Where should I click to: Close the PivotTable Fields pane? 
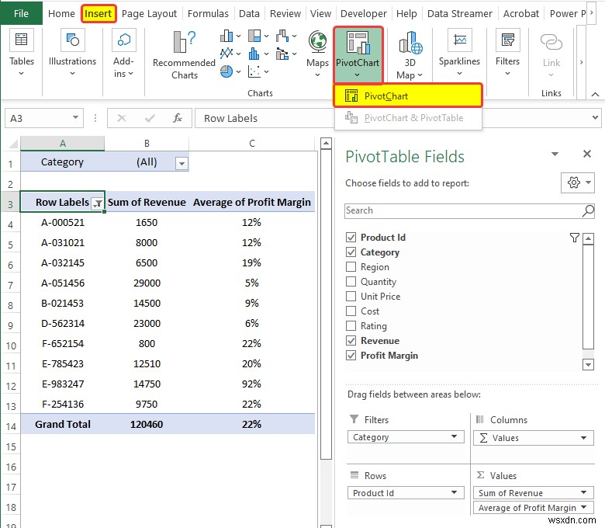[x=587, y=154]
